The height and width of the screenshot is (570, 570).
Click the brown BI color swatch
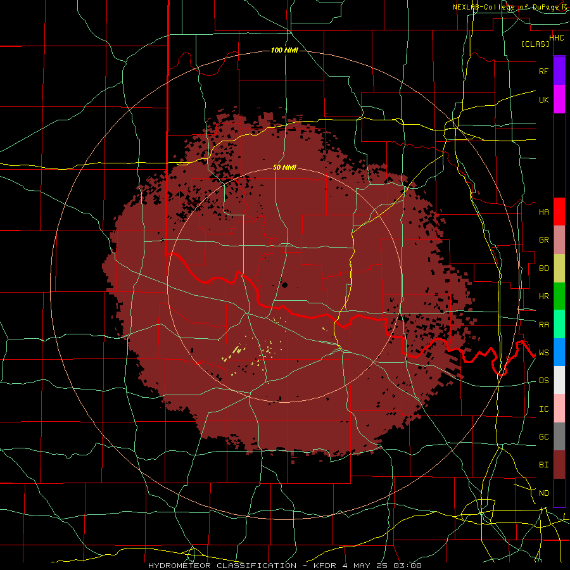(559, 465)
